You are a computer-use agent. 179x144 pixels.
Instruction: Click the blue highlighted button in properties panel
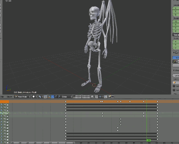(x=176, y=58)
